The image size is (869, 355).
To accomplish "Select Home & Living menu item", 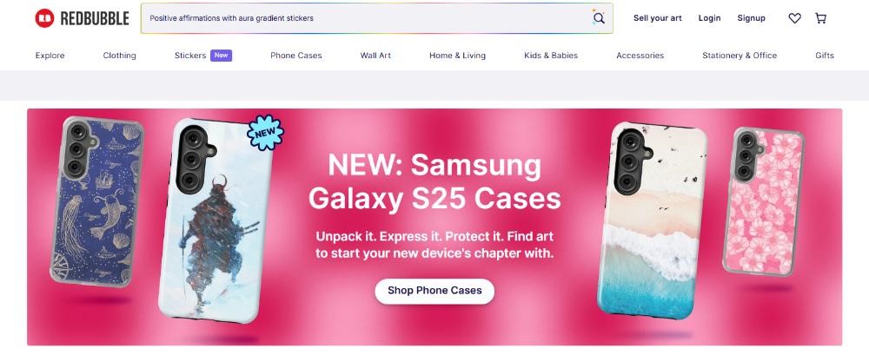I will [x=457, y=56].
